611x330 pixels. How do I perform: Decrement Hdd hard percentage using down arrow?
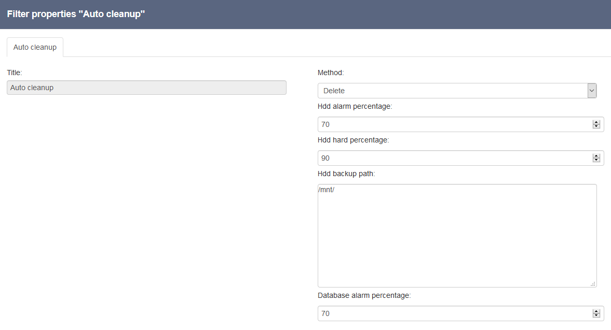click(x=596, y=161)
